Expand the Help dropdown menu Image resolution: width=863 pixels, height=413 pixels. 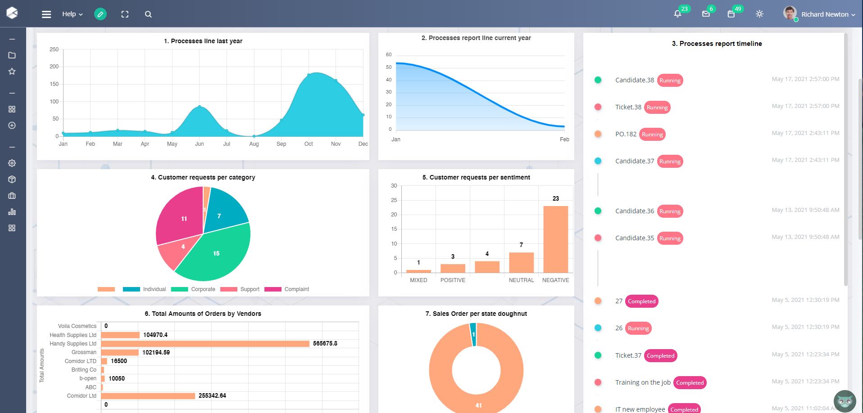(x=72, y=14)
